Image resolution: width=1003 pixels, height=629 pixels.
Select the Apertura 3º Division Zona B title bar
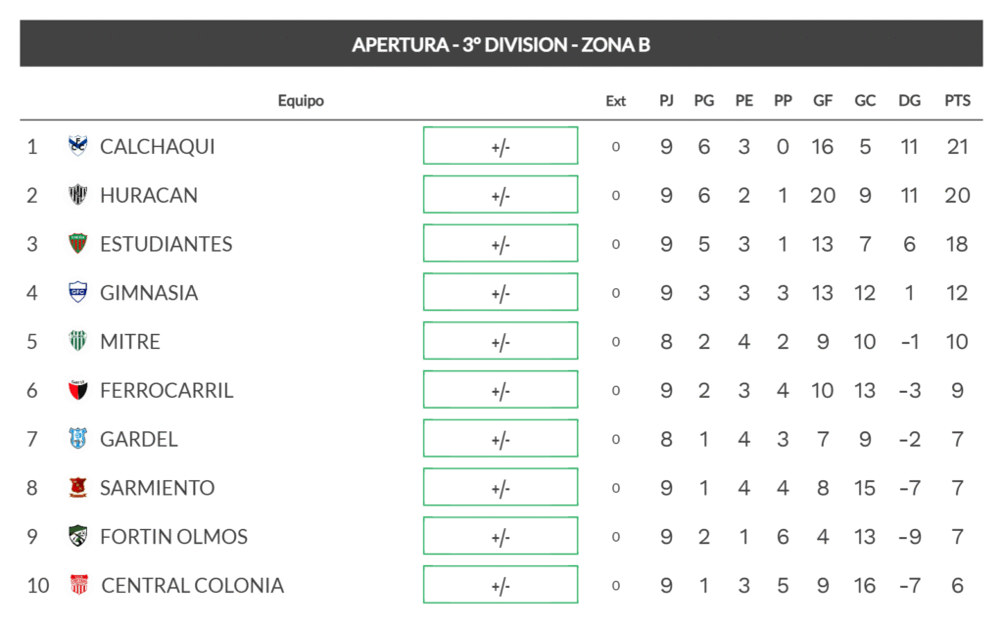501,44
